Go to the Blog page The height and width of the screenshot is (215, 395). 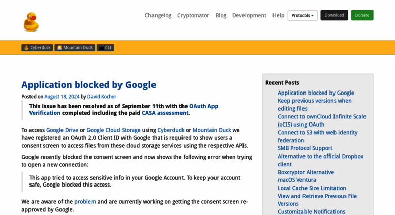point(221,15)
